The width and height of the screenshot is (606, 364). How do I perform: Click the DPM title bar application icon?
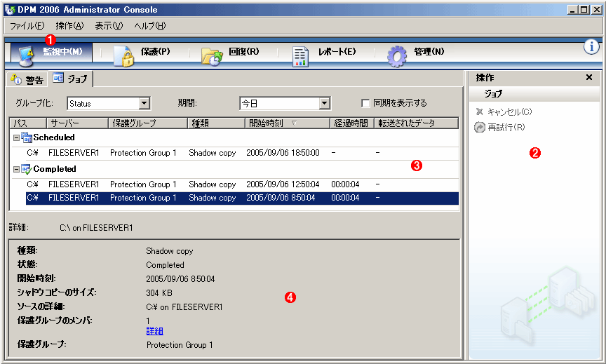10,10
